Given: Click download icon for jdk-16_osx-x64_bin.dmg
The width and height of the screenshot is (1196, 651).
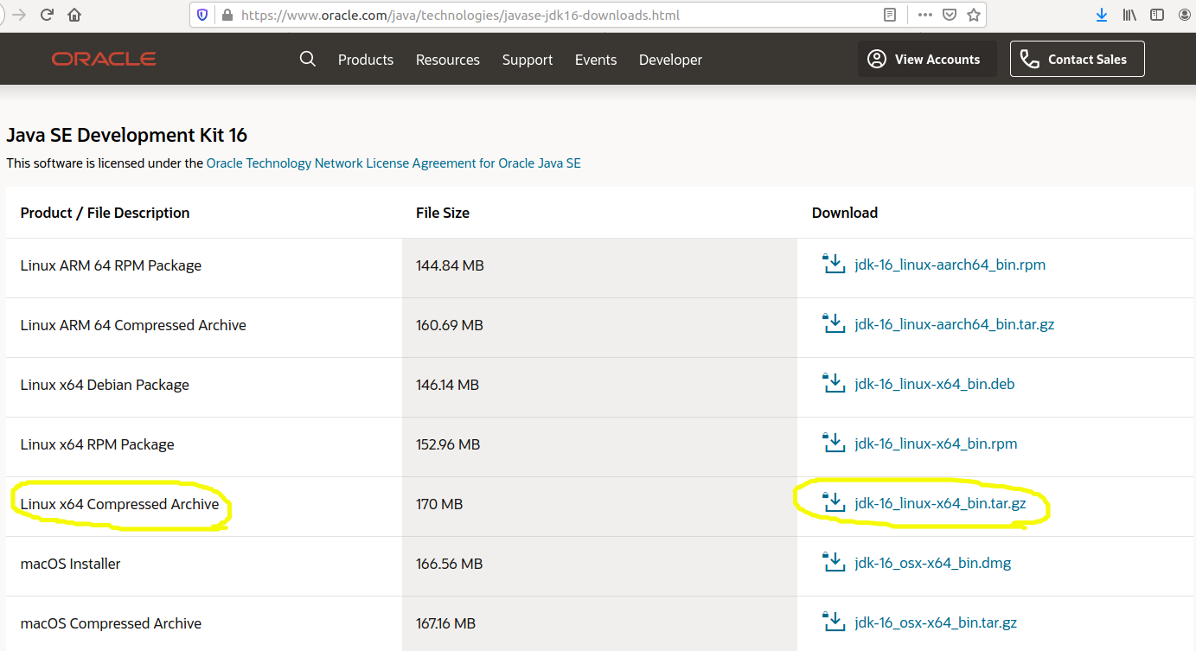Looking at the screenshot, I should tap(833, 562).
